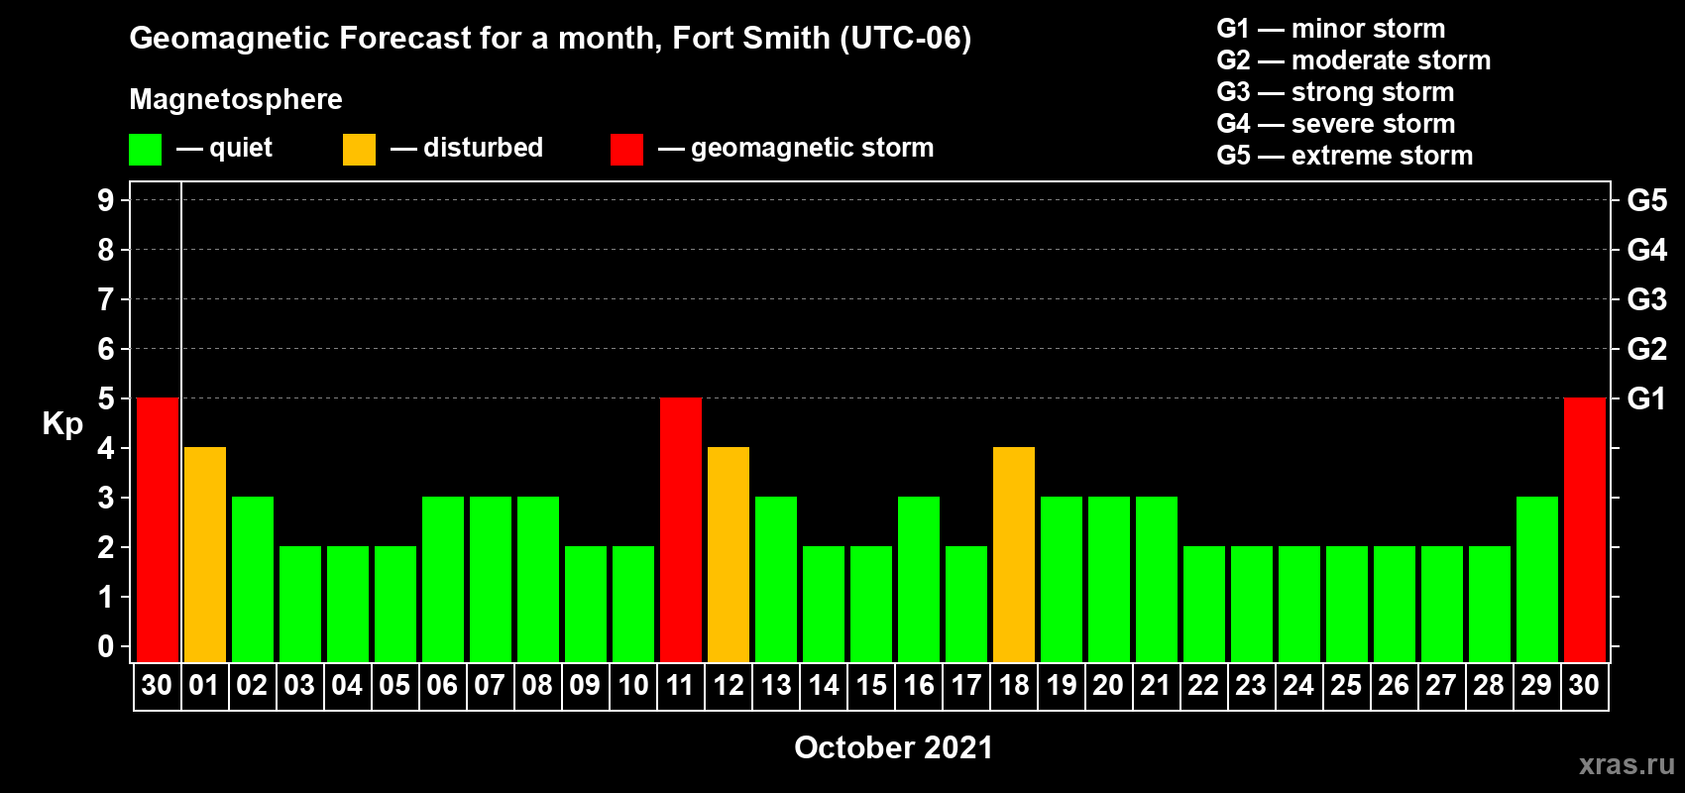This screenshot has width=1685, height=793.
Task: Click the green bar for day 09
Action: tap(586, 605)
